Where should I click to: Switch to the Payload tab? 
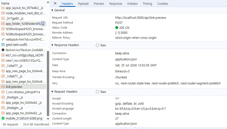(x=83, y=4)
